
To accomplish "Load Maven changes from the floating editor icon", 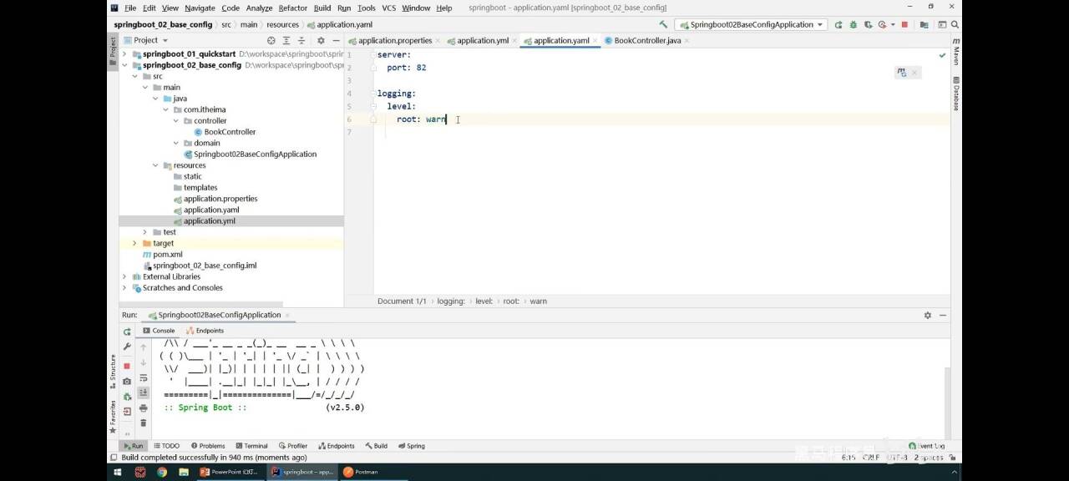I will pyautogui.click(x=901, y=73).
